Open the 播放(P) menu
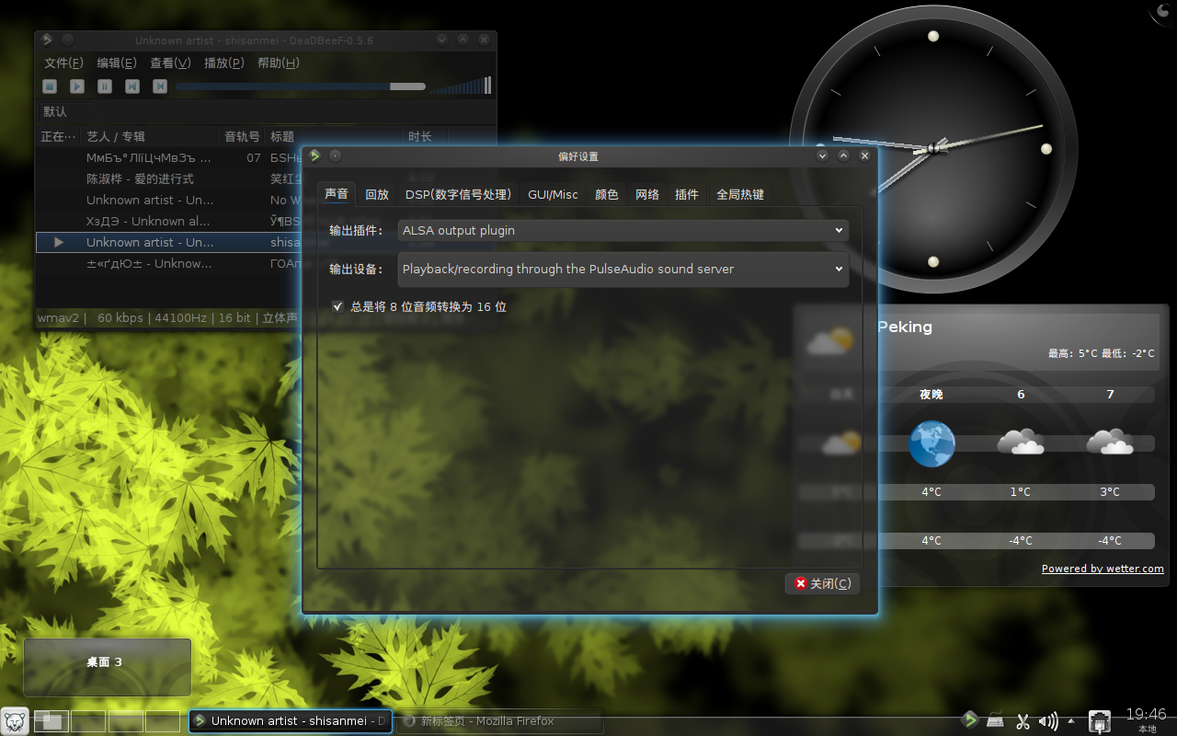This screenshot has width=1177, height=736. tap(224, 63)
